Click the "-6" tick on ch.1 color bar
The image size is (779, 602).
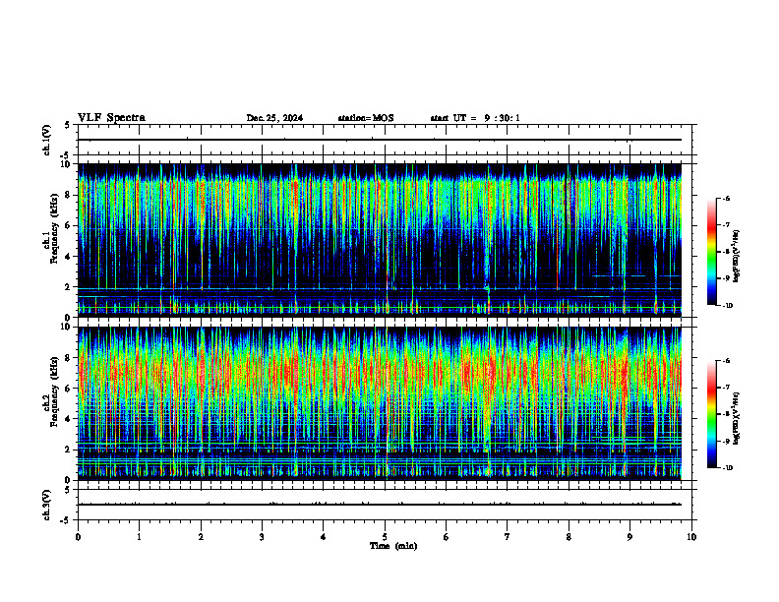click(x=727, y=198)
